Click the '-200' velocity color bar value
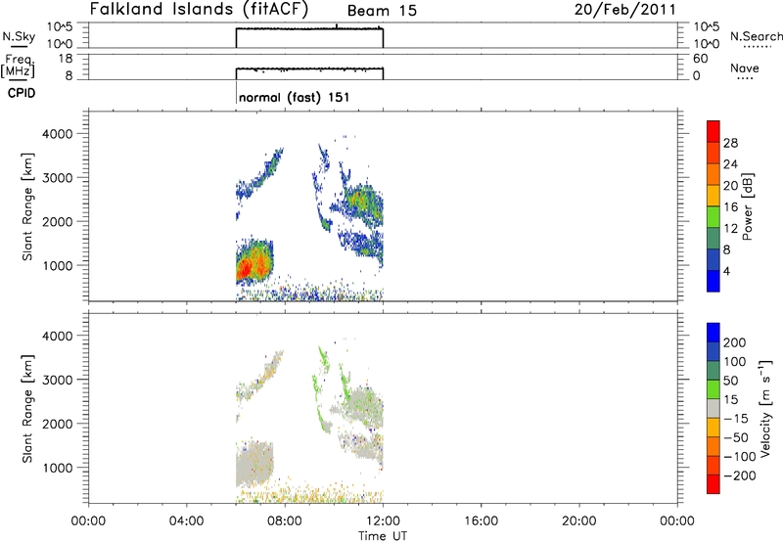 pyautogui.click(x=740, y=475)
